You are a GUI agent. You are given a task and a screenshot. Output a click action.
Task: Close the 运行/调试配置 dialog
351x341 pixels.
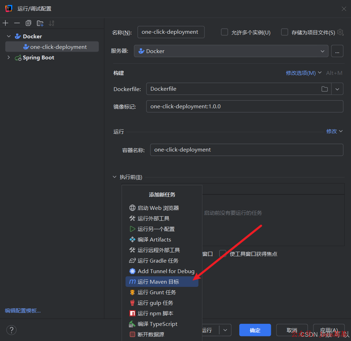[x=344, y=9]
